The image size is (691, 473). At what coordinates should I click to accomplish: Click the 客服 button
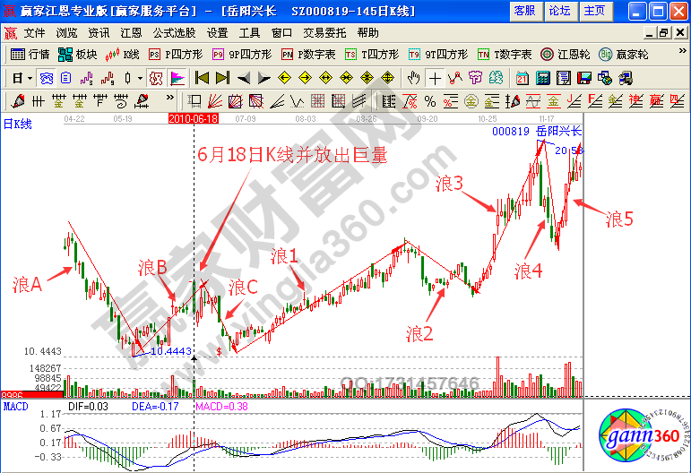[x=524, y=11]
